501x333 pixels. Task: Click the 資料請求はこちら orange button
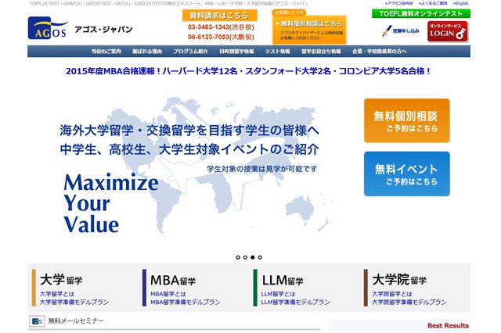(219, 16)
